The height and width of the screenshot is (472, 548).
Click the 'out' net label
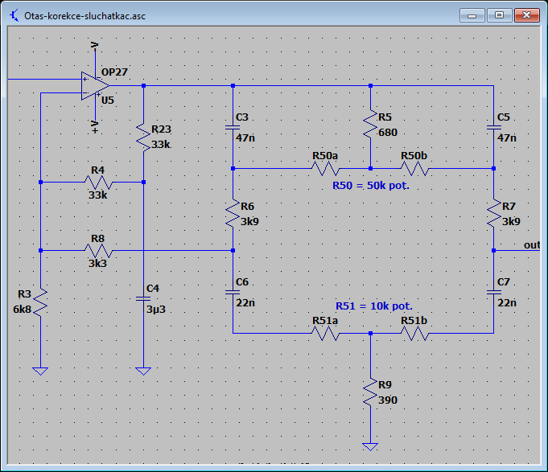pyautogui.click(x=532, y=245)
